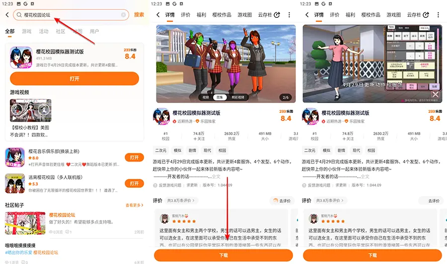Select the 图集 gallery toggle
Image resolution: width=447 pixels, height=264 pixels.
[220, 97]
